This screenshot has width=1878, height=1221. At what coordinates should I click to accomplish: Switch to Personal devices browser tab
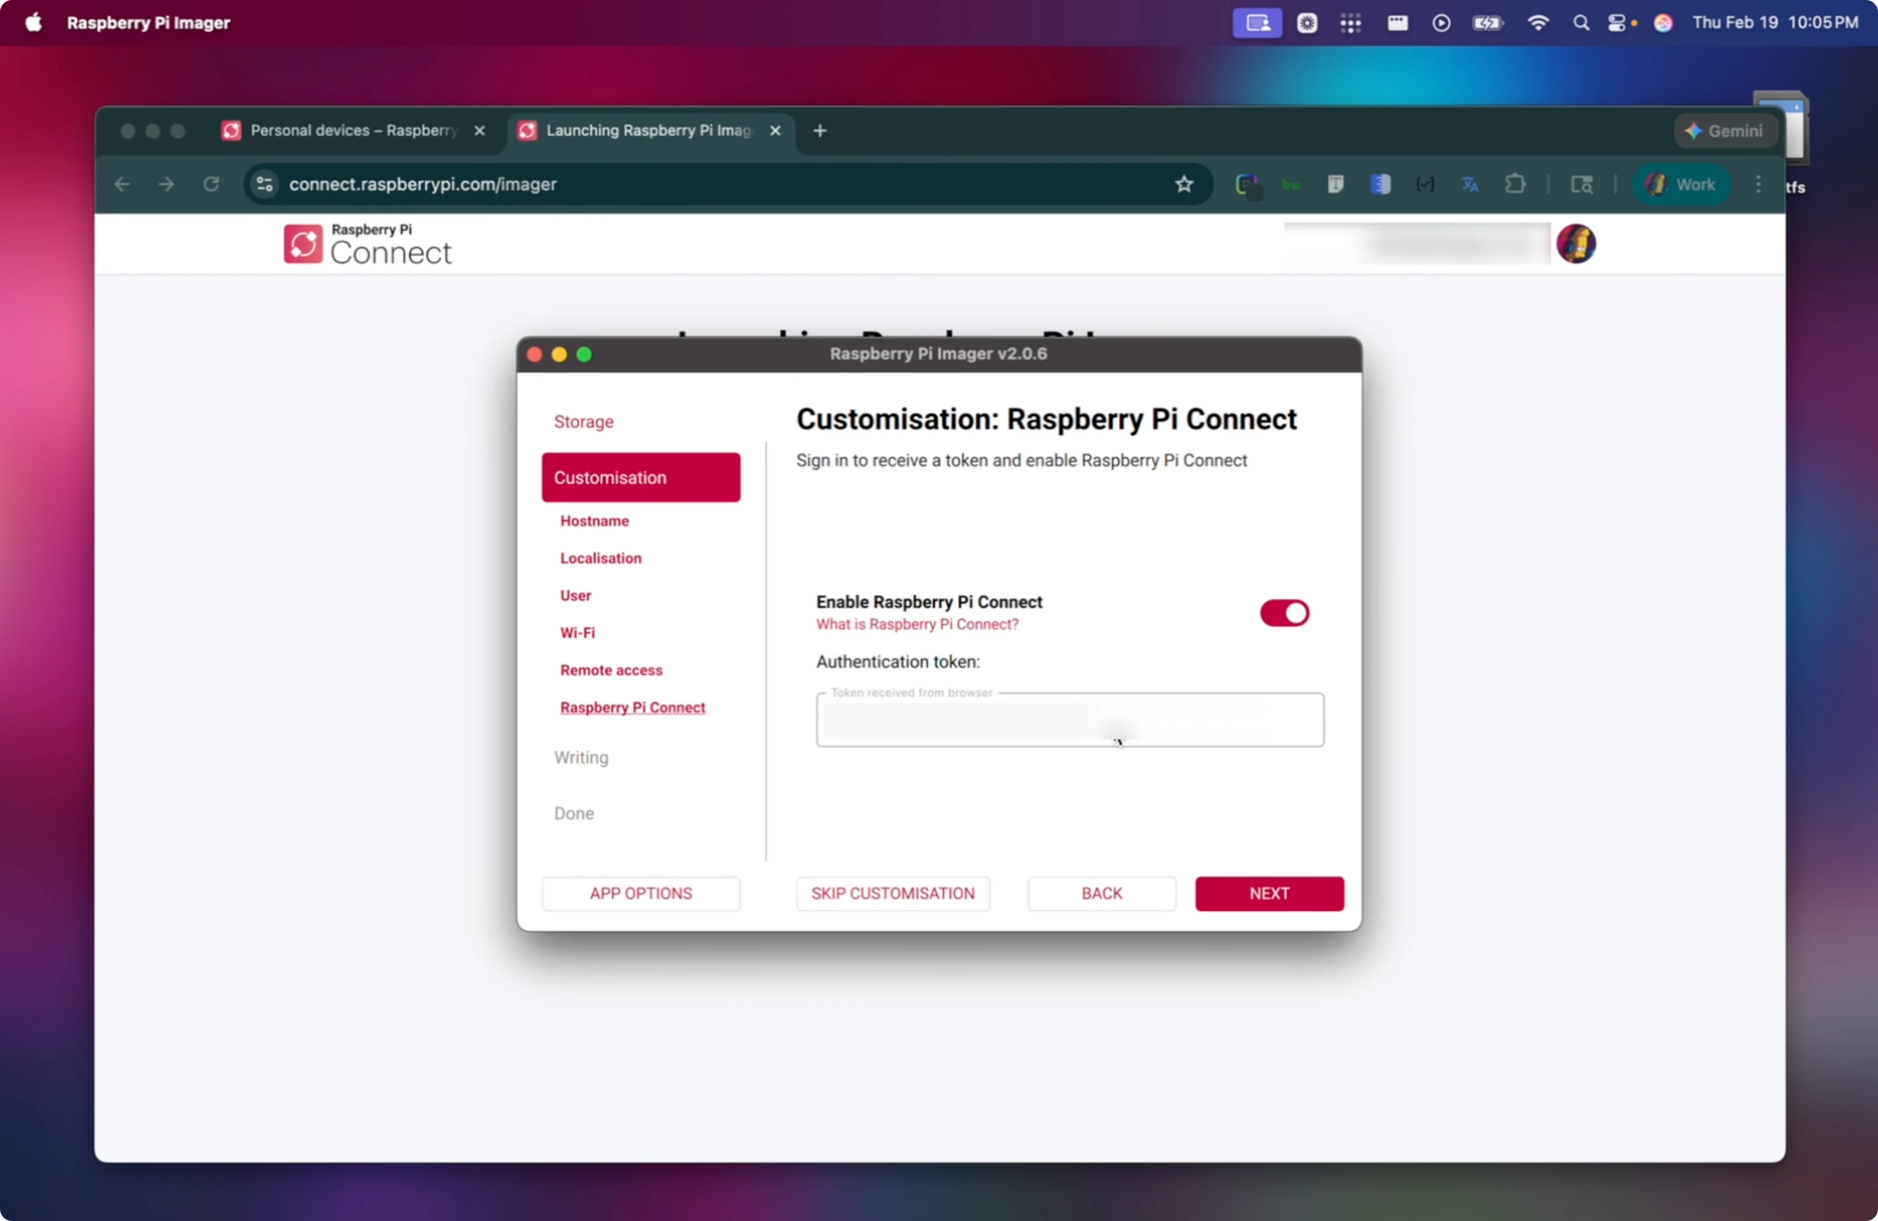click(353, 130)
